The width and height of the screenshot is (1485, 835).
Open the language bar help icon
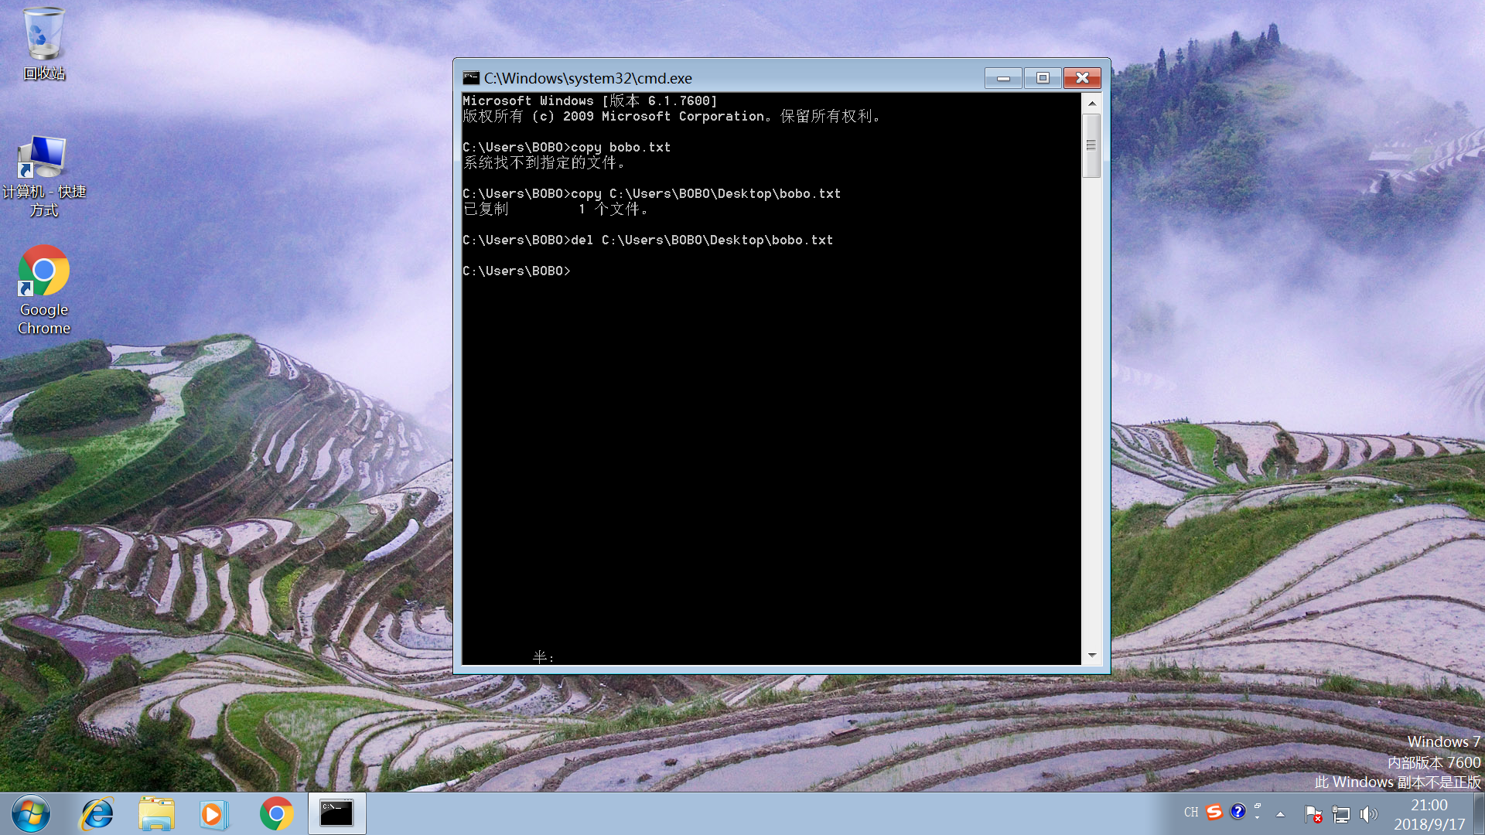click(x=1237, y=811)
